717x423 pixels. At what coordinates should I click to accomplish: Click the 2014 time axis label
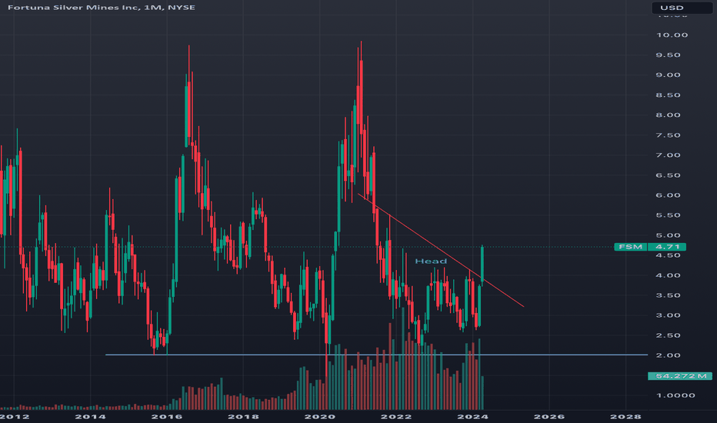coord(91,417)
